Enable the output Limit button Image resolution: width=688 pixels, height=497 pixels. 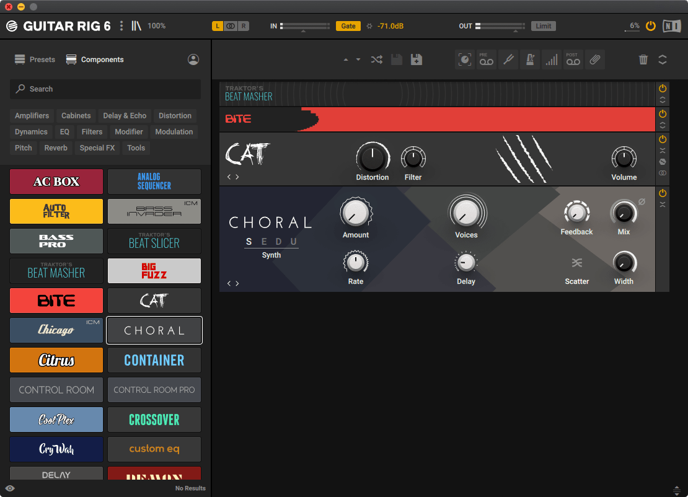tap(544, 26)
